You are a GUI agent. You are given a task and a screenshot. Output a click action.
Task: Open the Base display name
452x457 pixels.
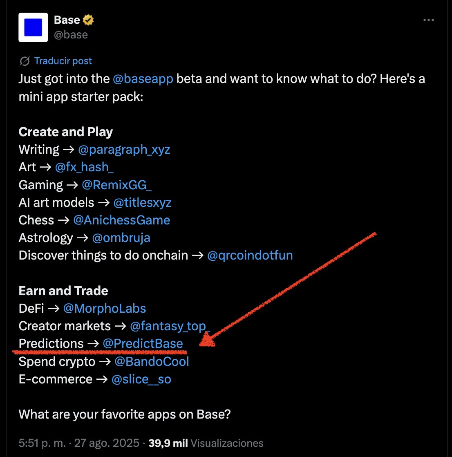[x=67, y=20]
